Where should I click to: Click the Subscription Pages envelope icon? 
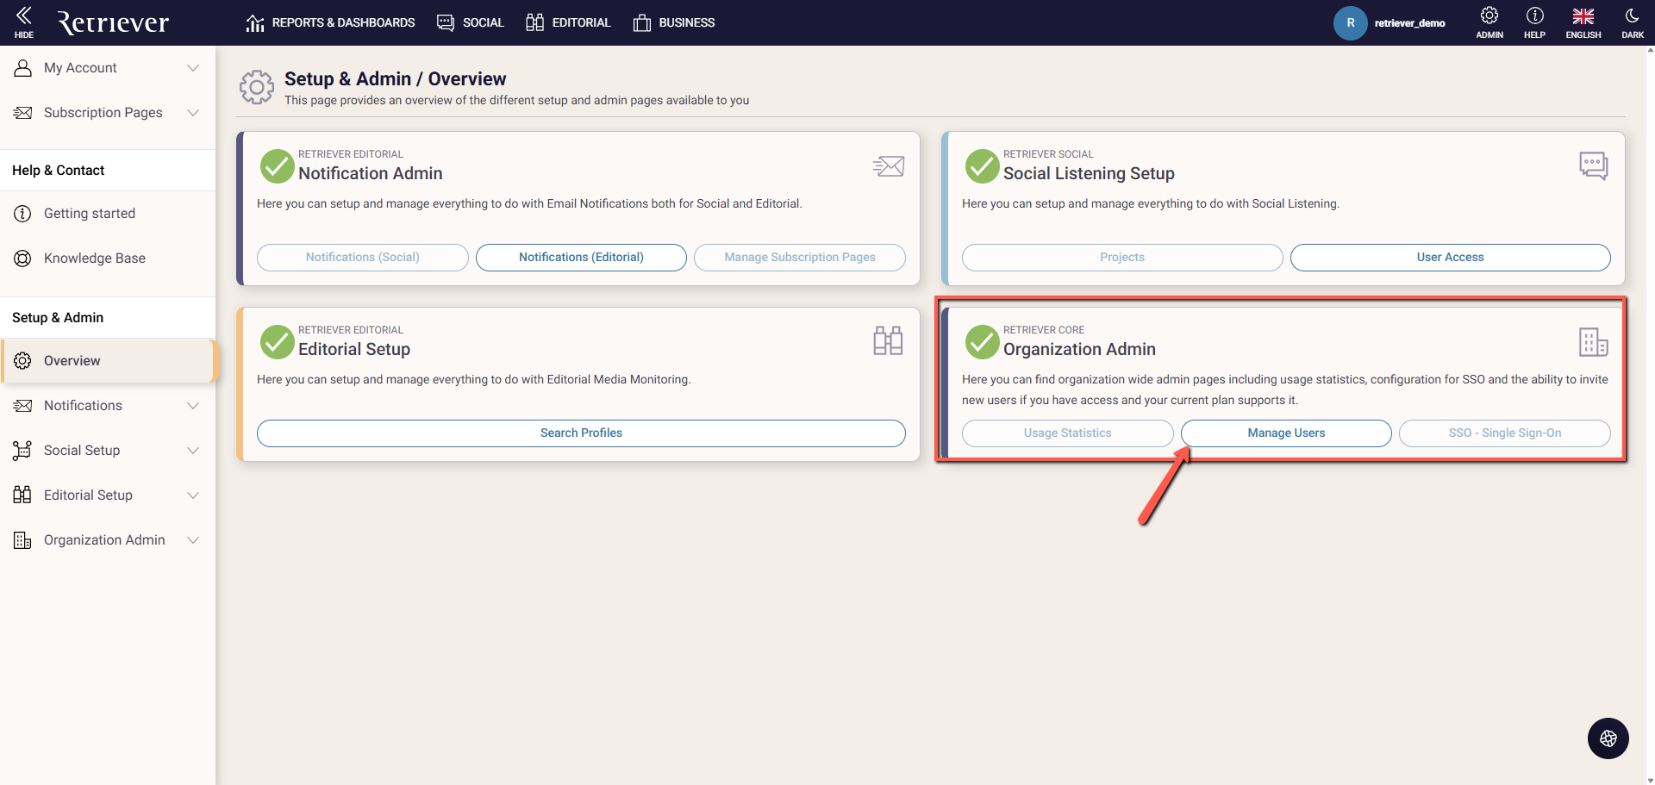(x=23, y=113)
